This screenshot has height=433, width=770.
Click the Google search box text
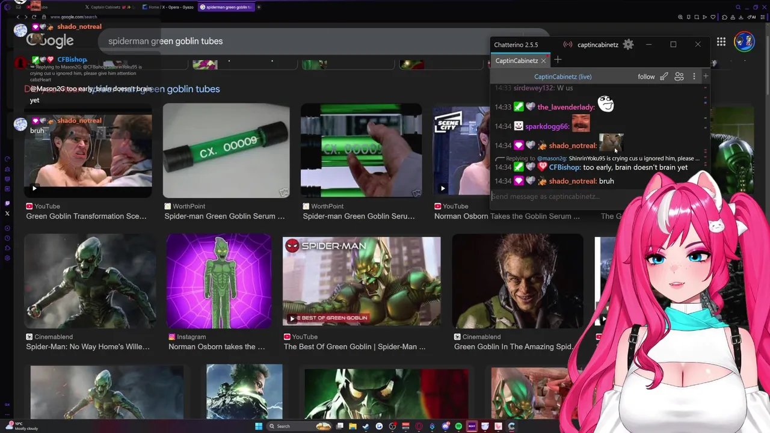[x=165, y=41]
